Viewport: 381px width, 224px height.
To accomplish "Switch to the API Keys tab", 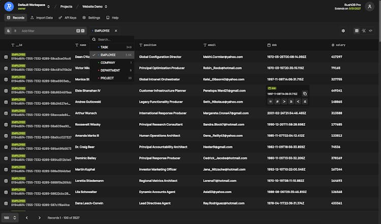I will (69, 18).
